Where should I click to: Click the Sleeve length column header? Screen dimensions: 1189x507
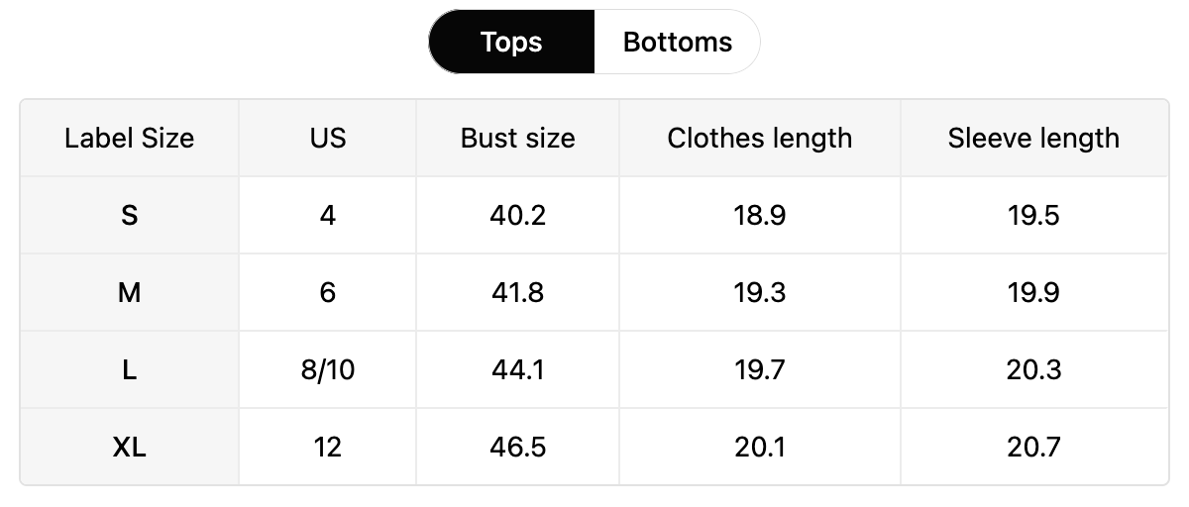click(1034, 138)
